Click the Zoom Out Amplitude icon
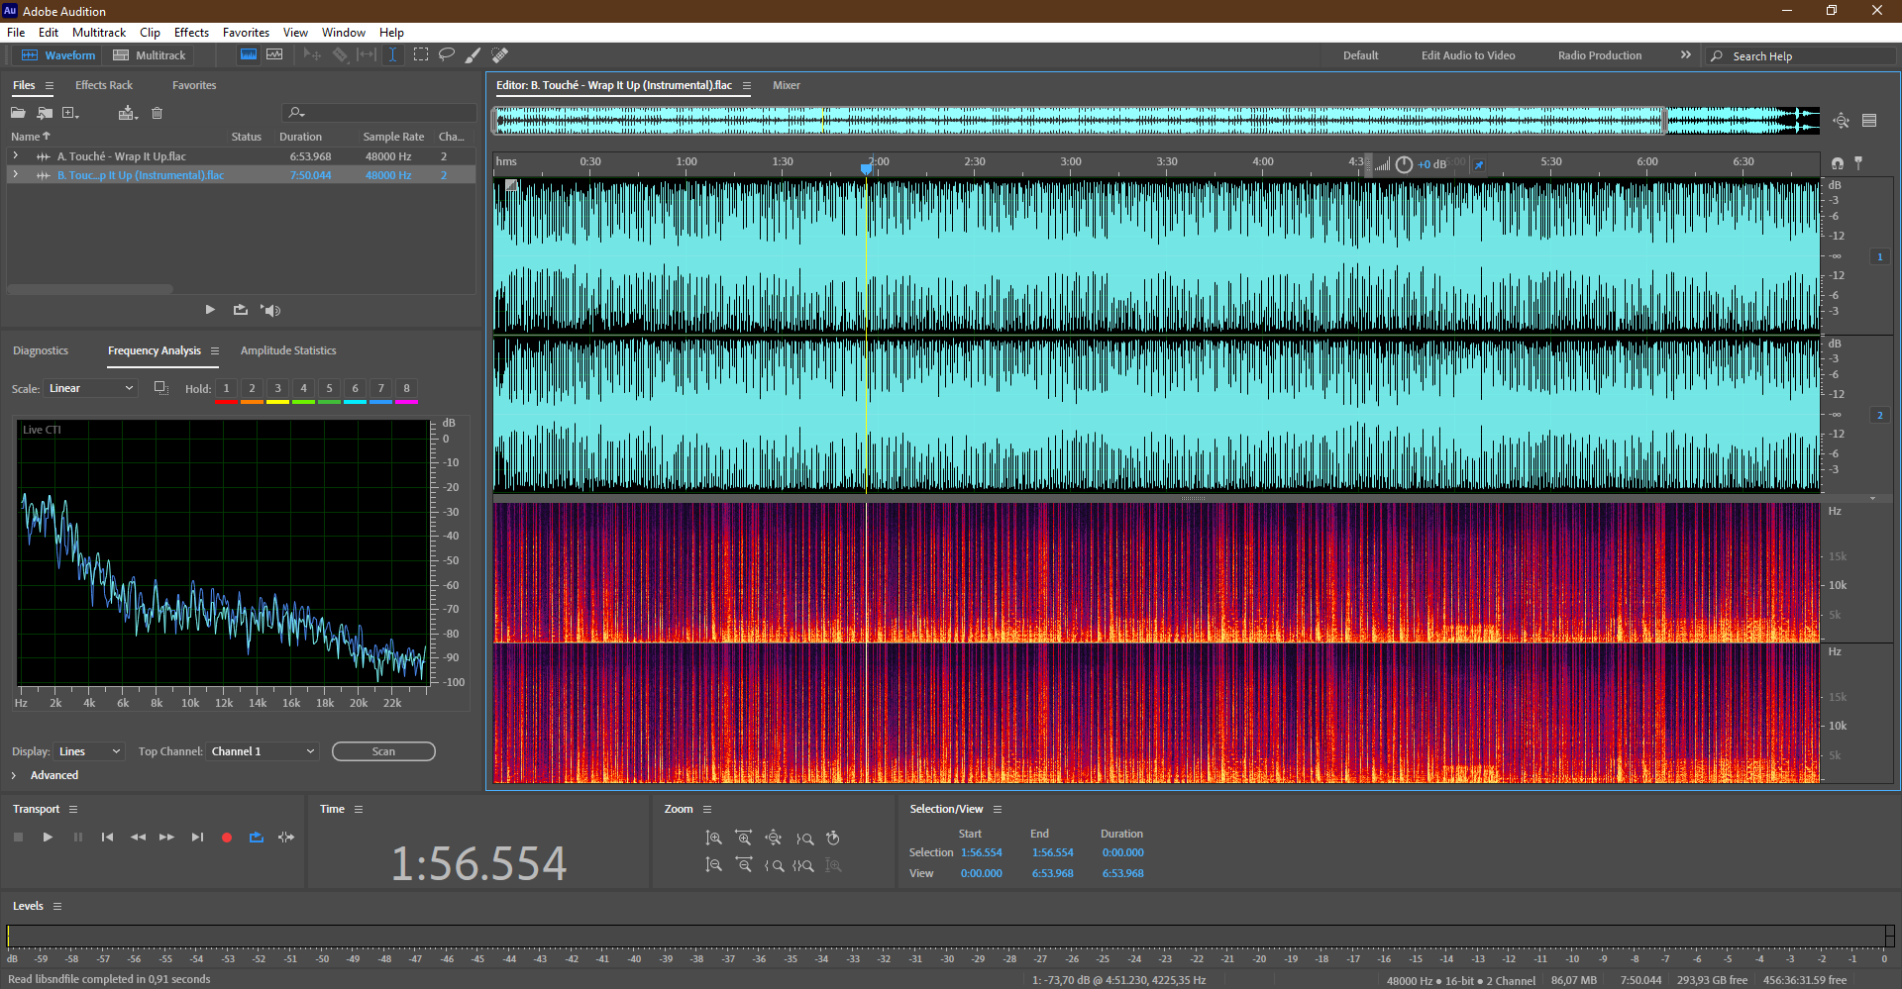Viewport: 1902px width, 989px height. click(714, 865)
